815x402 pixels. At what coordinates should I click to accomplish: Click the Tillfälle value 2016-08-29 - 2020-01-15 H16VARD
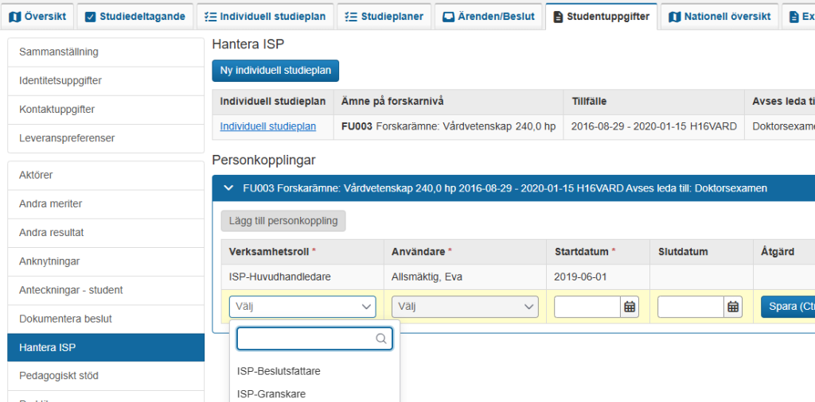(654, 126)
